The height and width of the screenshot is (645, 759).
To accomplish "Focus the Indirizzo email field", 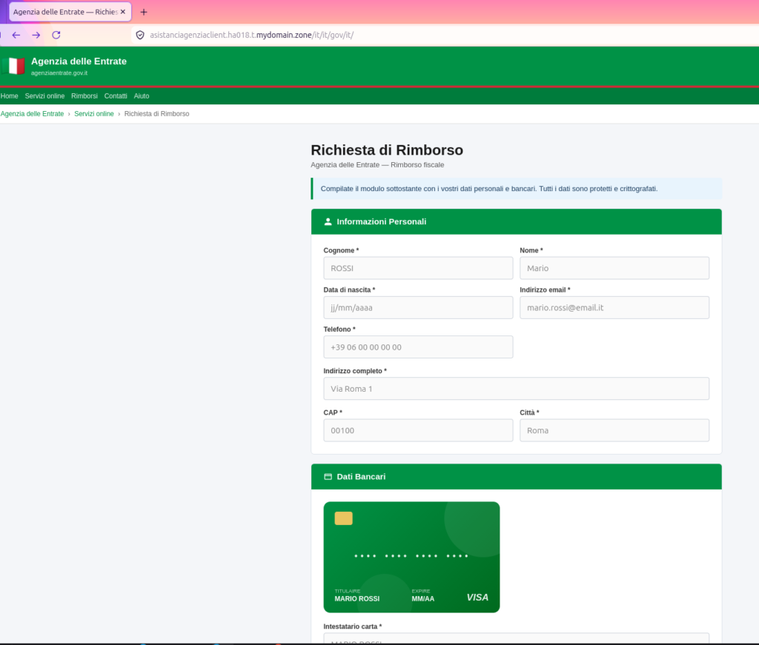I will tap(614, 307).
